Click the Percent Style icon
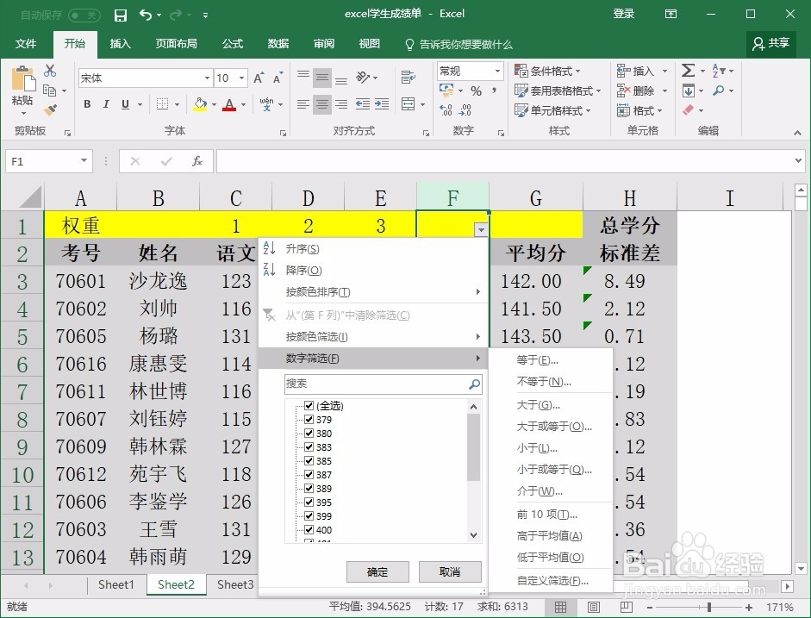811x618 pixels. [477, 91]
